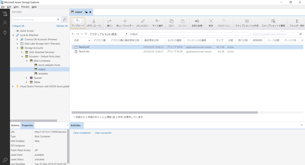Click the horizontal scrollbar under file list
Screen dimensions: 305x165
[165, 113]
